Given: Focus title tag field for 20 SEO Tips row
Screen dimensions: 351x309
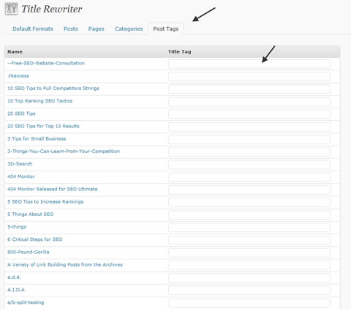Looking at the screenshot, I should click(249, 114).
